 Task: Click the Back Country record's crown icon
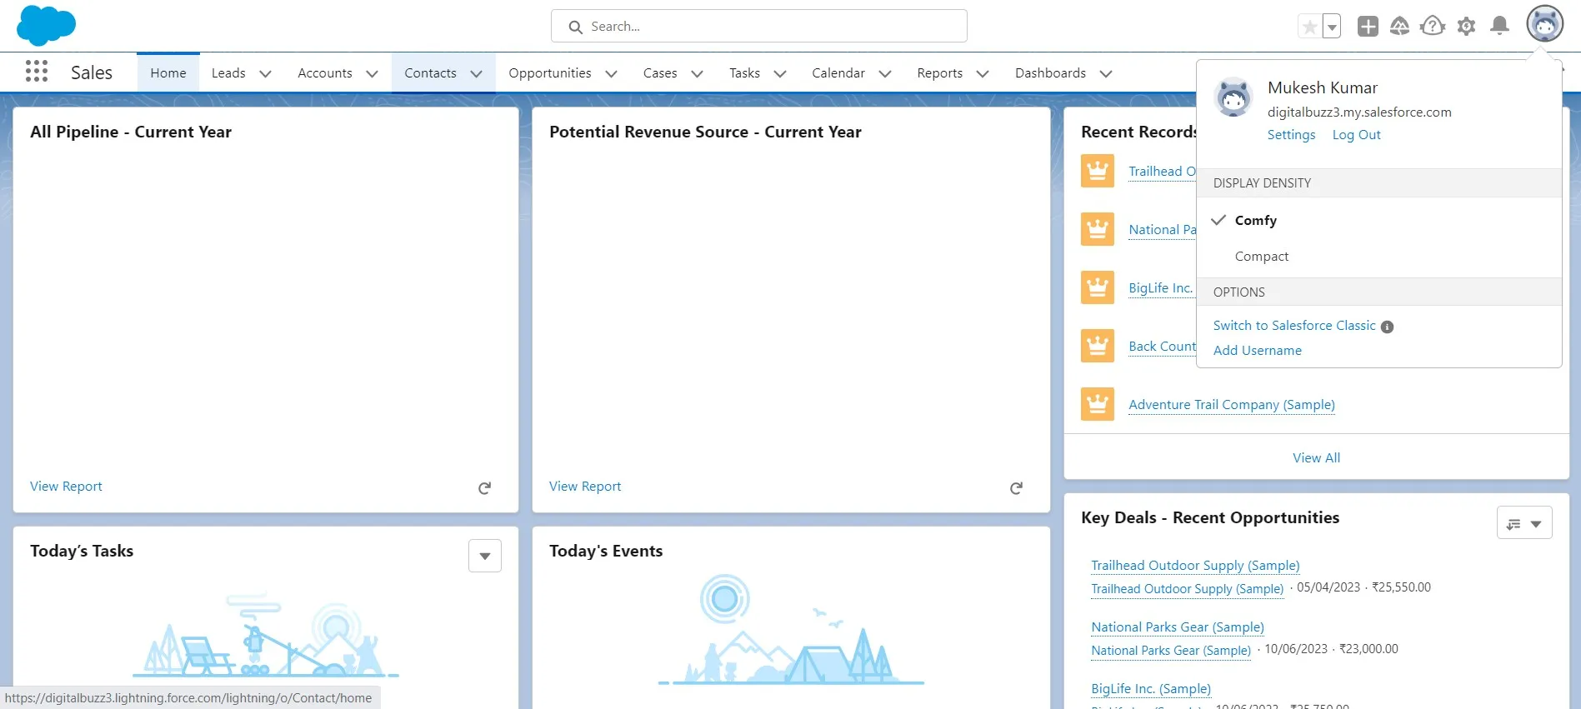1098,346
